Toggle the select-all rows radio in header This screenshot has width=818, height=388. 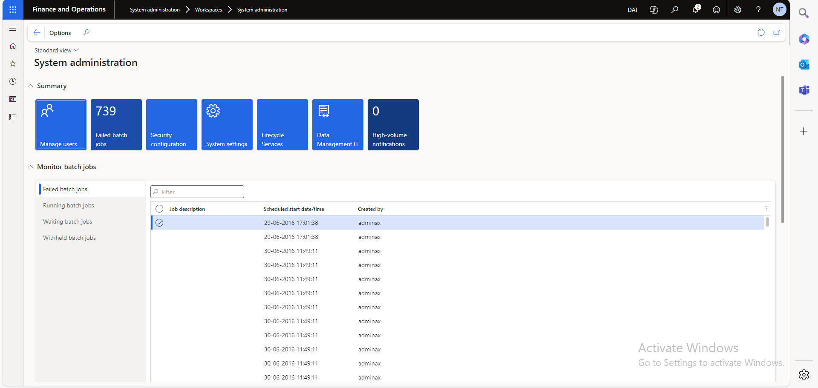[x=159, y=209]
